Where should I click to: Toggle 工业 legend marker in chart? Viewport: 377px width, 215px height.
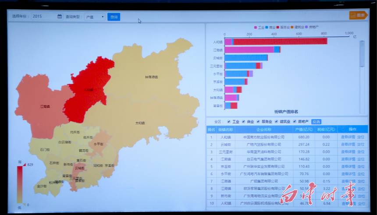(x=256, y=27)
